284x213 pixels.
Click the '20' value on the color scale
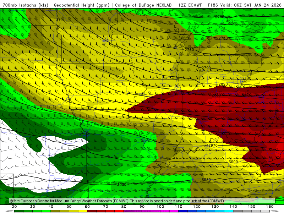point(14,207)
